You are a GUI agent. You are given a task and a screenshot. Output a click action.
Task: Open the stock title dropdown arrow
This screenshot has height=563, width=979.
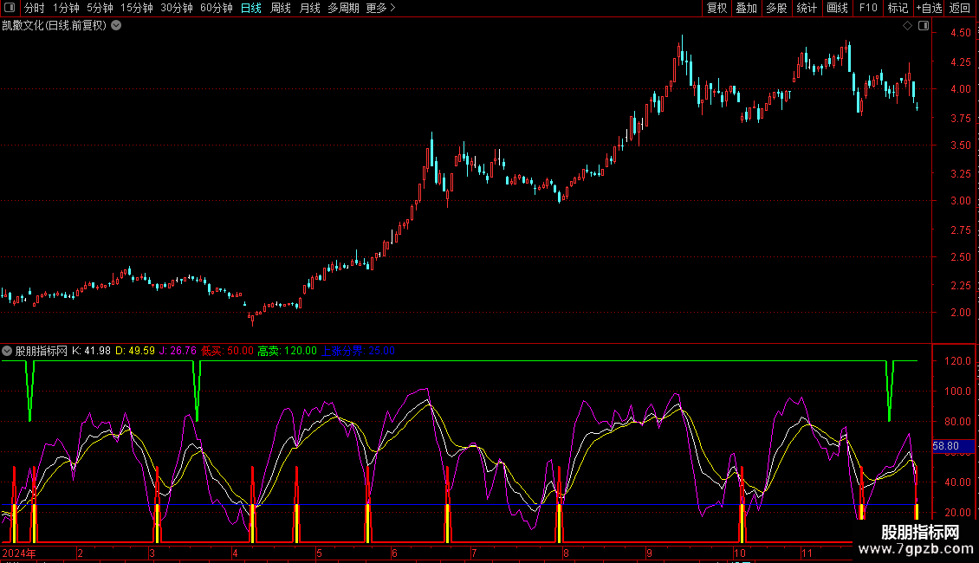click(116, 26)
